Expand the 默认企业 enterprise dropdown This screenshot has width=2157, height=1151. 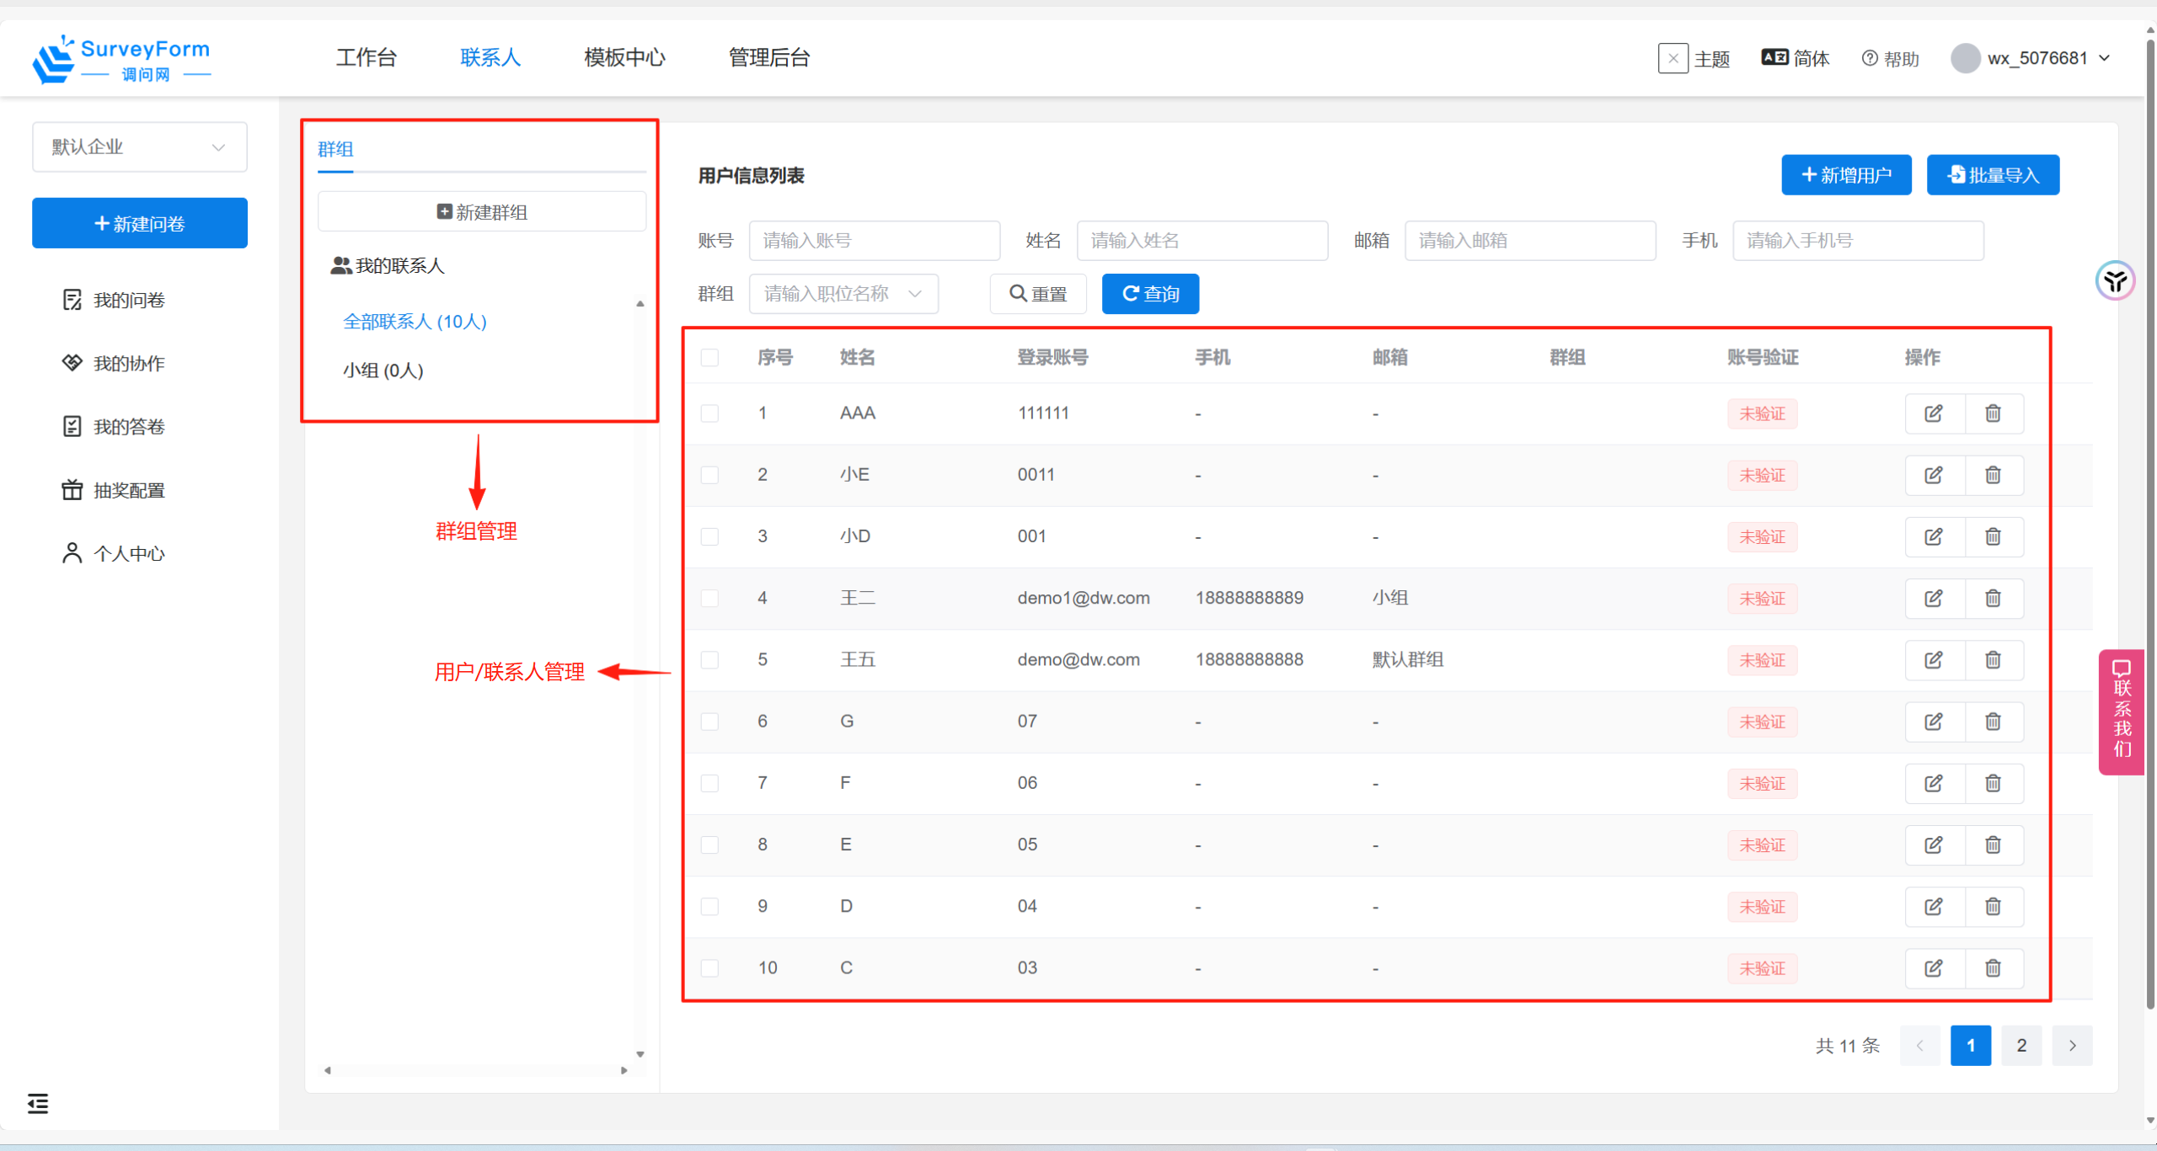pos(139,147)
